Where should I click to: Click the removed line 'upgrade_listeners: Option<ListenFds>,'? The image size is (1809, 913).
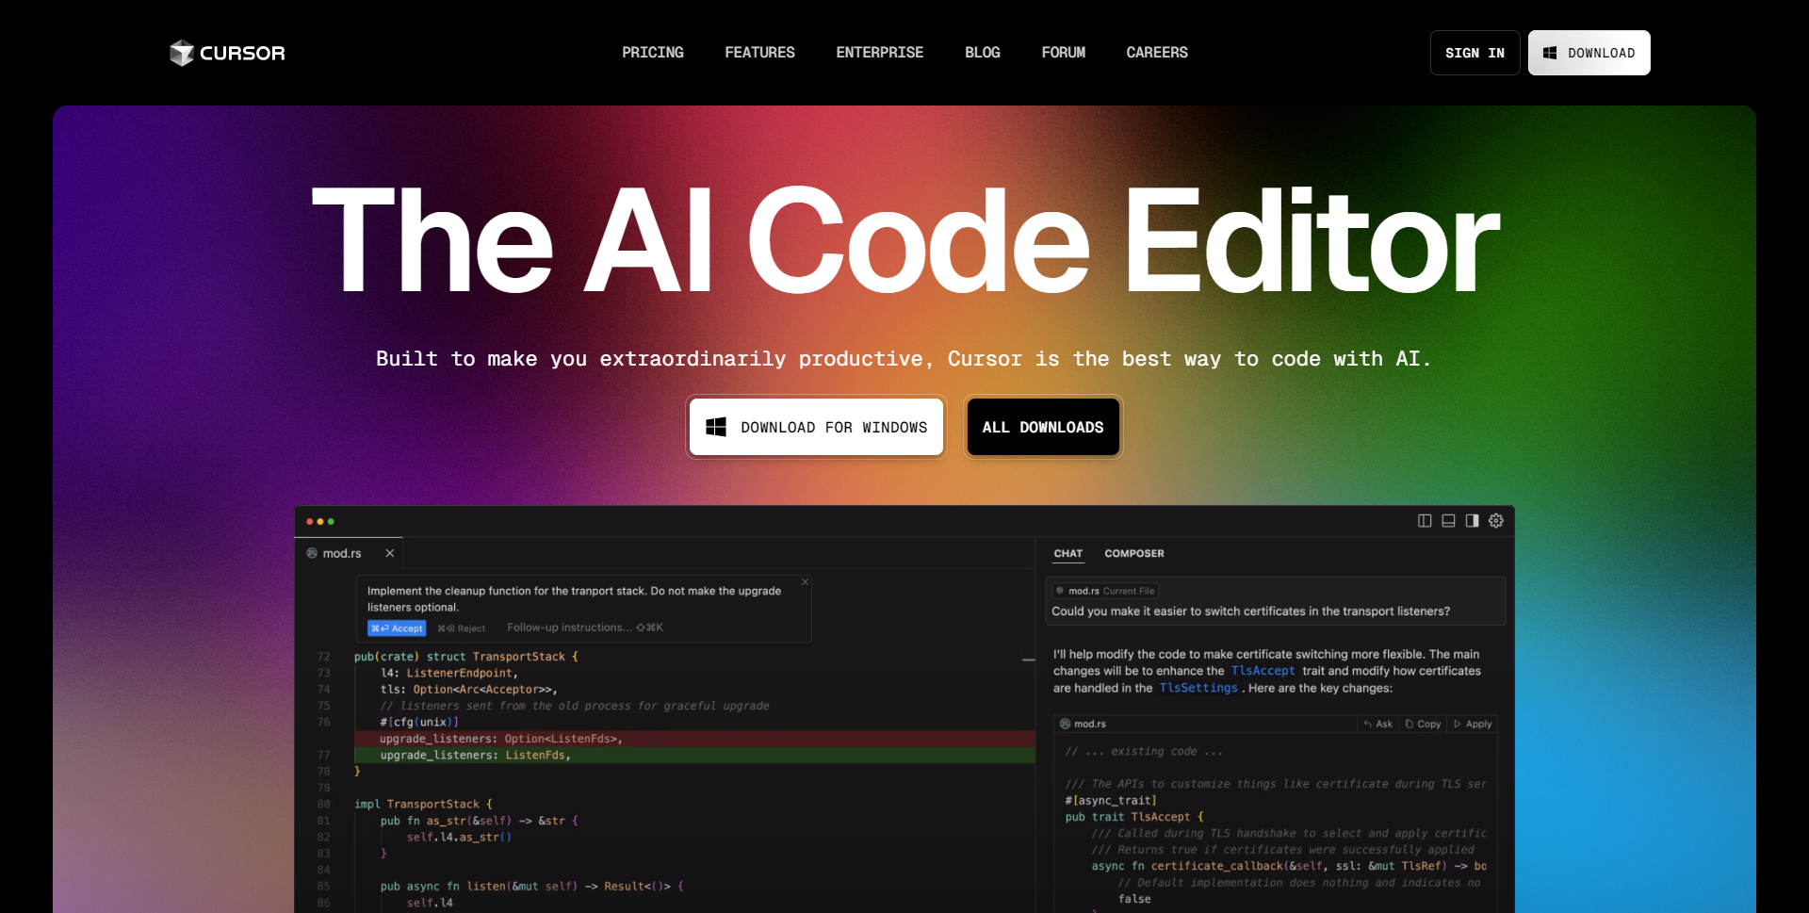[694, 739]
